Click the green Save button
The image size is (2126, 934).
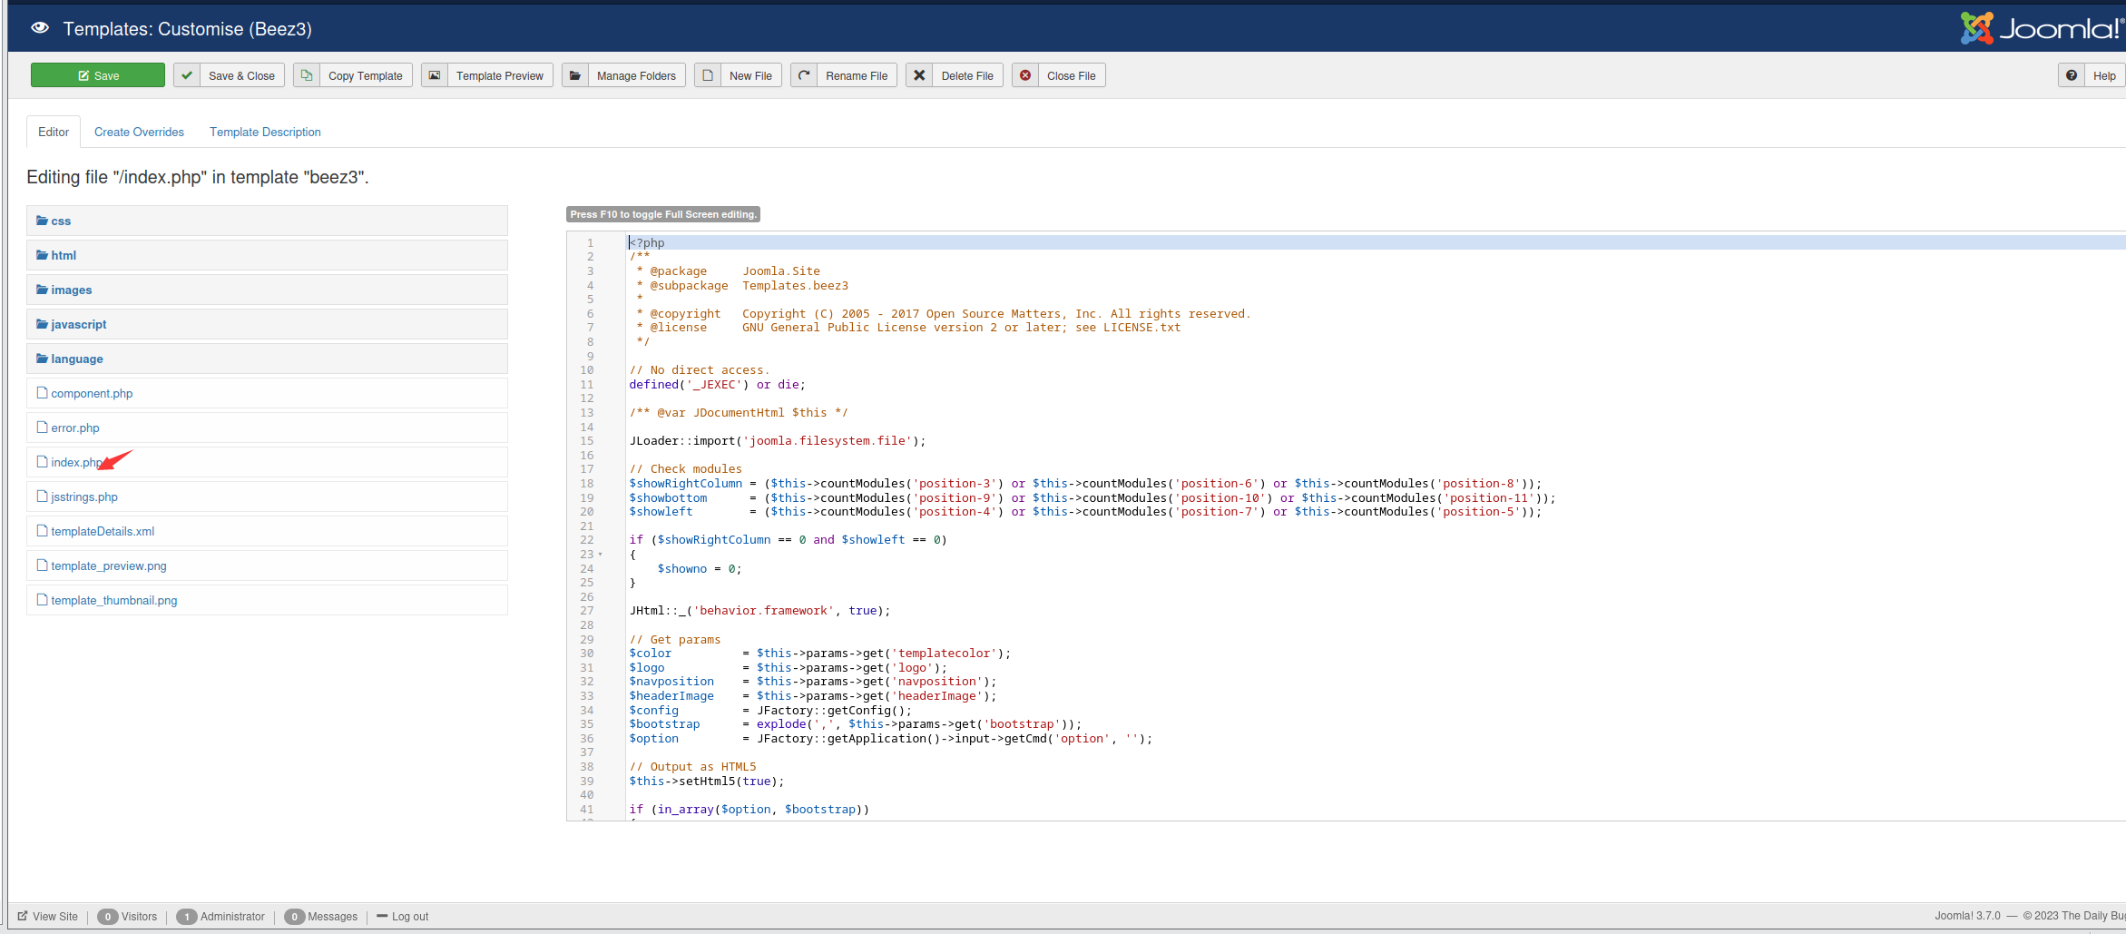[98, 75]
